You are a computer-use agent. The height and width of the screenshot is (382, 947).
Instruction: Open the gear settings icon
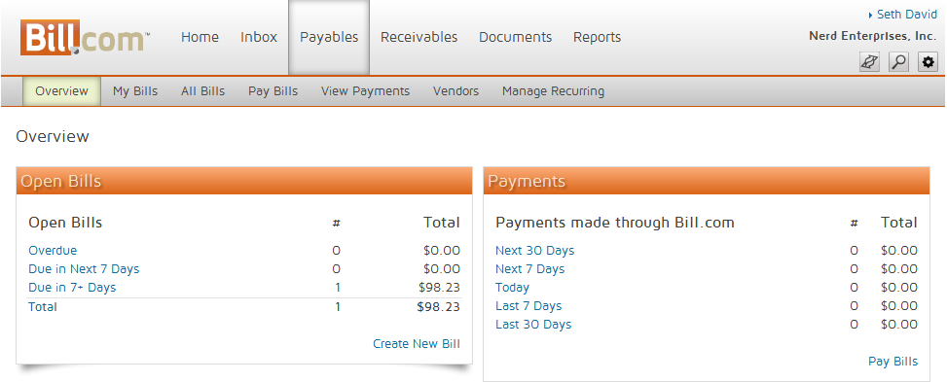(x=928, y=61)
